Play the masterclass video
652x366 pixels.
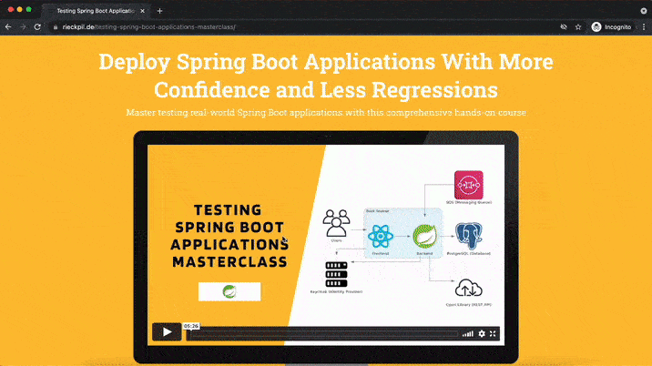pos(167,332)
